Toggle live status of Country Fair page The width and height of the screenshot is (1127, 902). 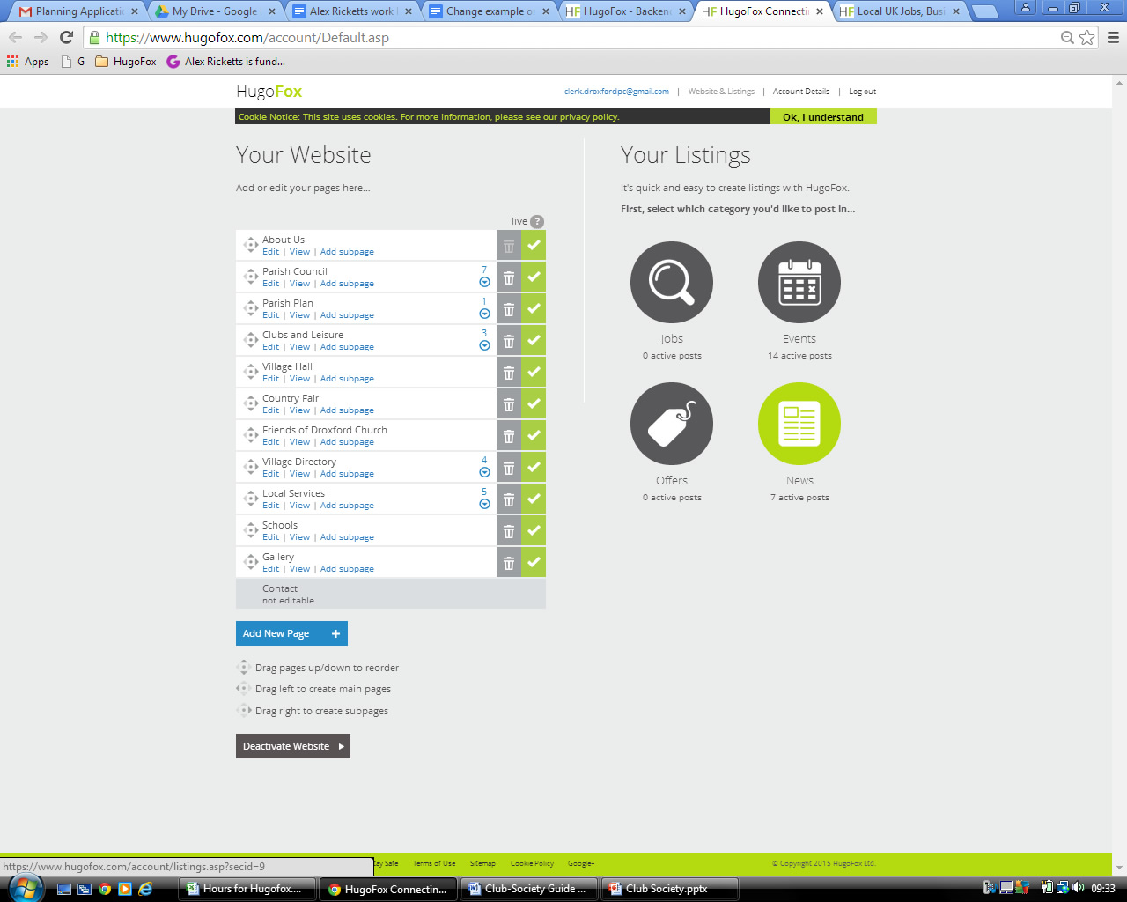(534, 404)
